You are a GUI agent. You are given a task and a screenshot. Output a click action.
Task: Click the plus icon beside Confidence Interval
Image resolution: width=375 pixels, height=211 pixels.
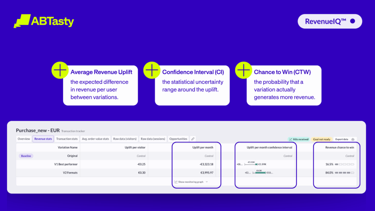point(151,70)
